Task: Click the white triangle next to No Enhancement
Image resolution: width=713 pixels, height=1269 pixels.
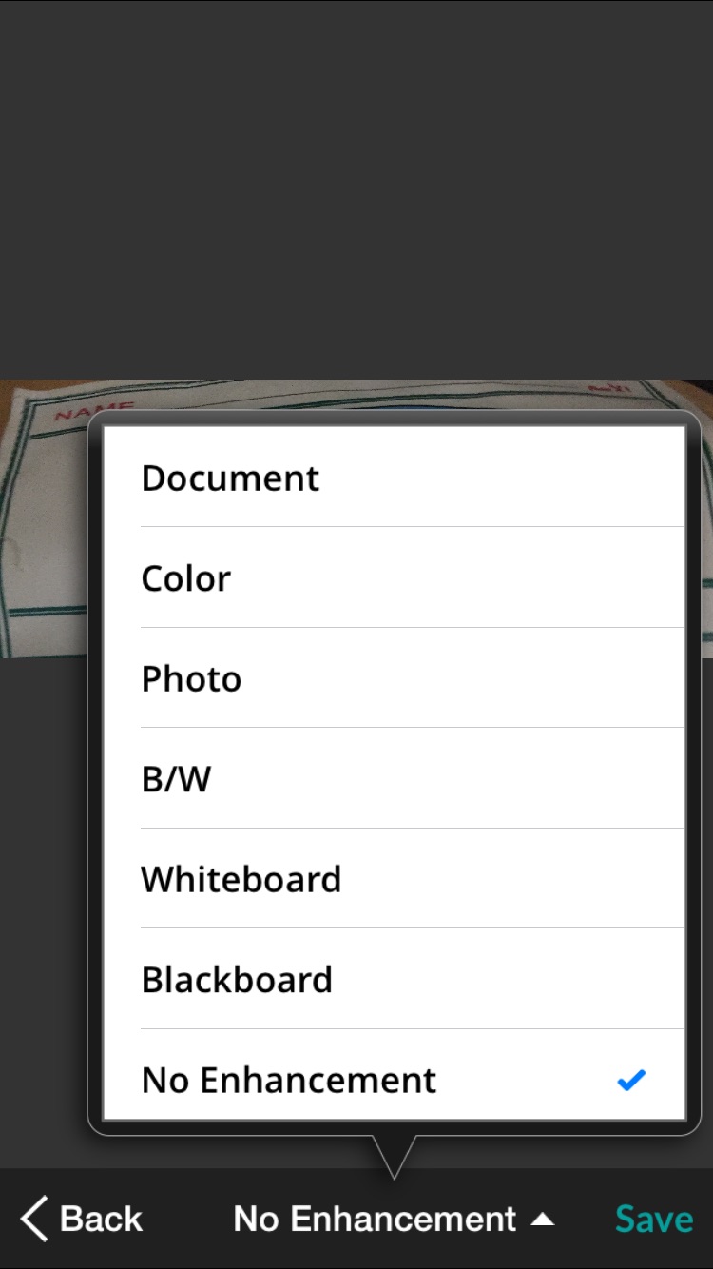Action: (x=542, y=1219)
